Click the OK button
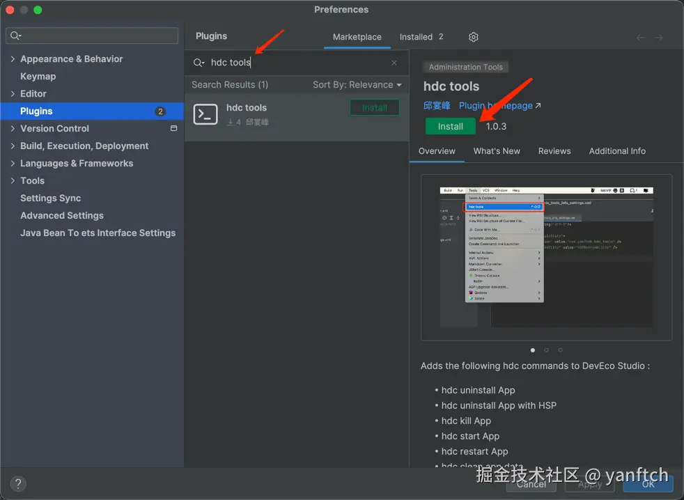The image size is (684, 500). 648,483
